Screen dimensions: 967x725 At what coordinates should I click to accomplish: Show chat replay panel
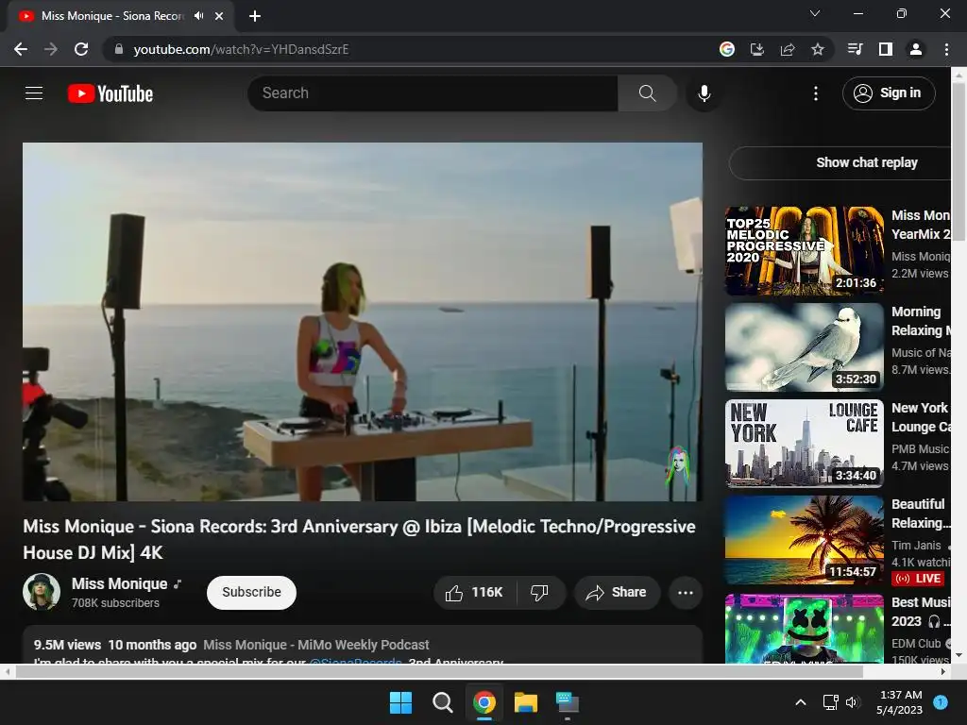pos(867,162)
